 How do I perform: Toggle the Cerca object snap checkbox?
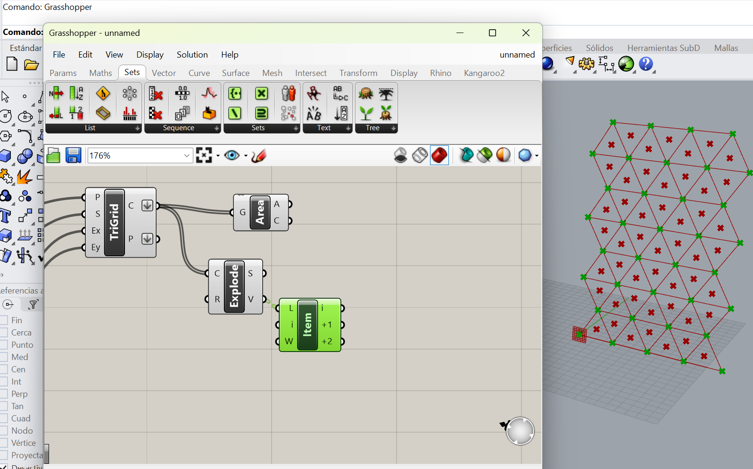tap(4, 333)
